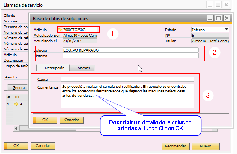Minimize the Base de datos de soluciones dialog

211,18
